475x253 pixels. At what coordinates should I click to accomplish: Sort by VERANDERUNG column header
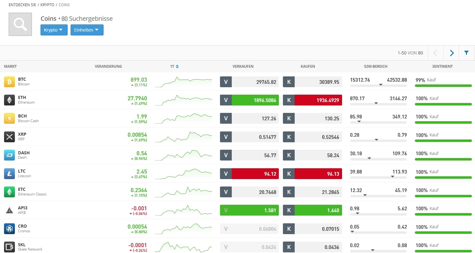point(108,66)
